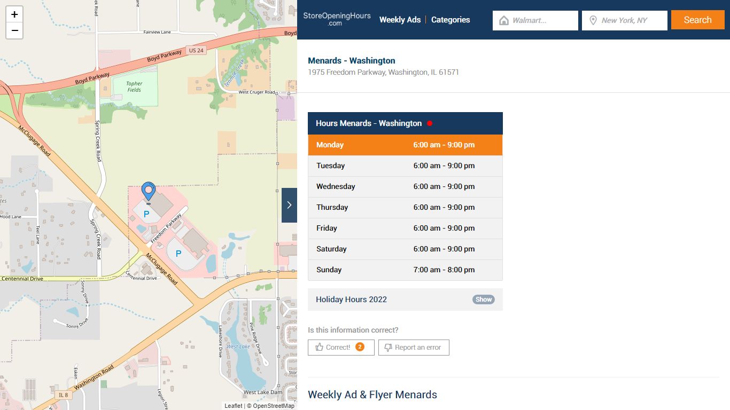Click the blue Menards location pin
The height and width of the screenshot is (410, 730).
tap(149, 192)
